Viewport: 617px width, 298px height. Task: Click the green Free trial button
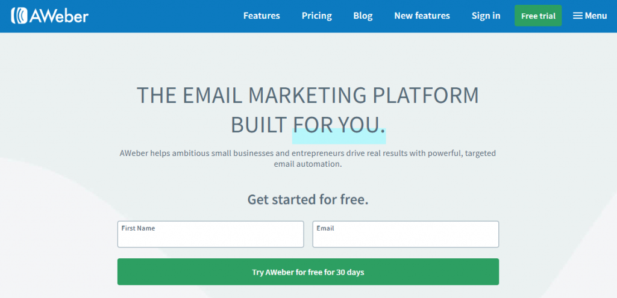[x=538, y=16]
